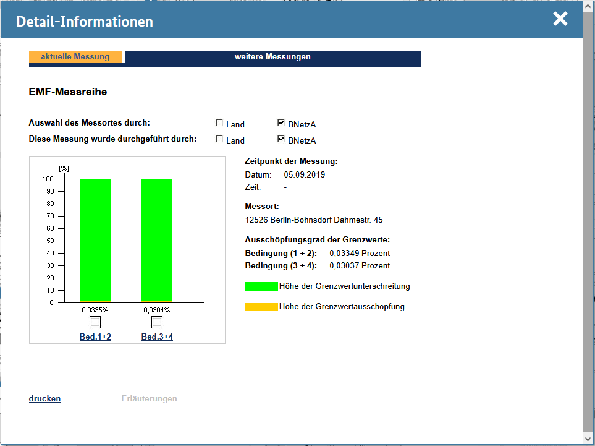
Task: Click the Bedingung (3 + 4): label
Action: (281, 265)
